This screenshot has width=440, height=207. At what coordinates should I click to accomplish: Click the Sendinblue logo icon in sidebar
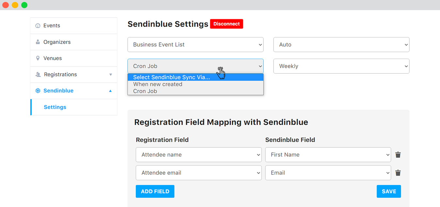38,91
